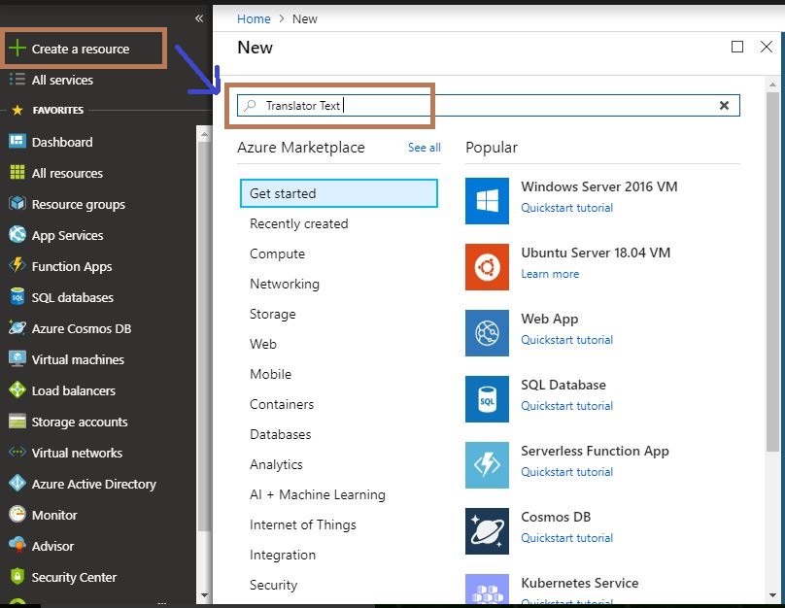Open Quickstart tutorial for Windows Server 2016 VM

(566, 208)
